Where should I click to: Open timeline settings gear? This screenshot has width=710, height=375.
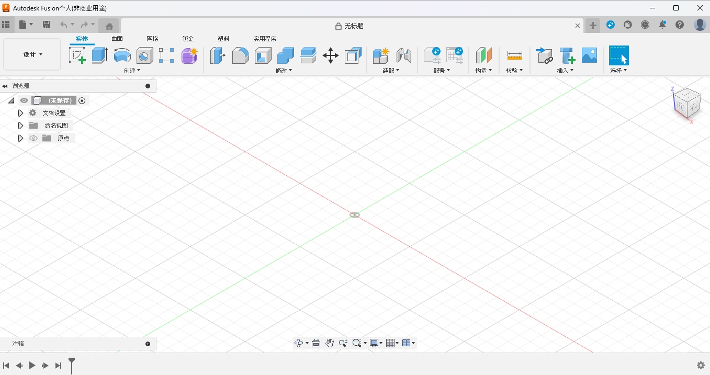coord(701,366)
